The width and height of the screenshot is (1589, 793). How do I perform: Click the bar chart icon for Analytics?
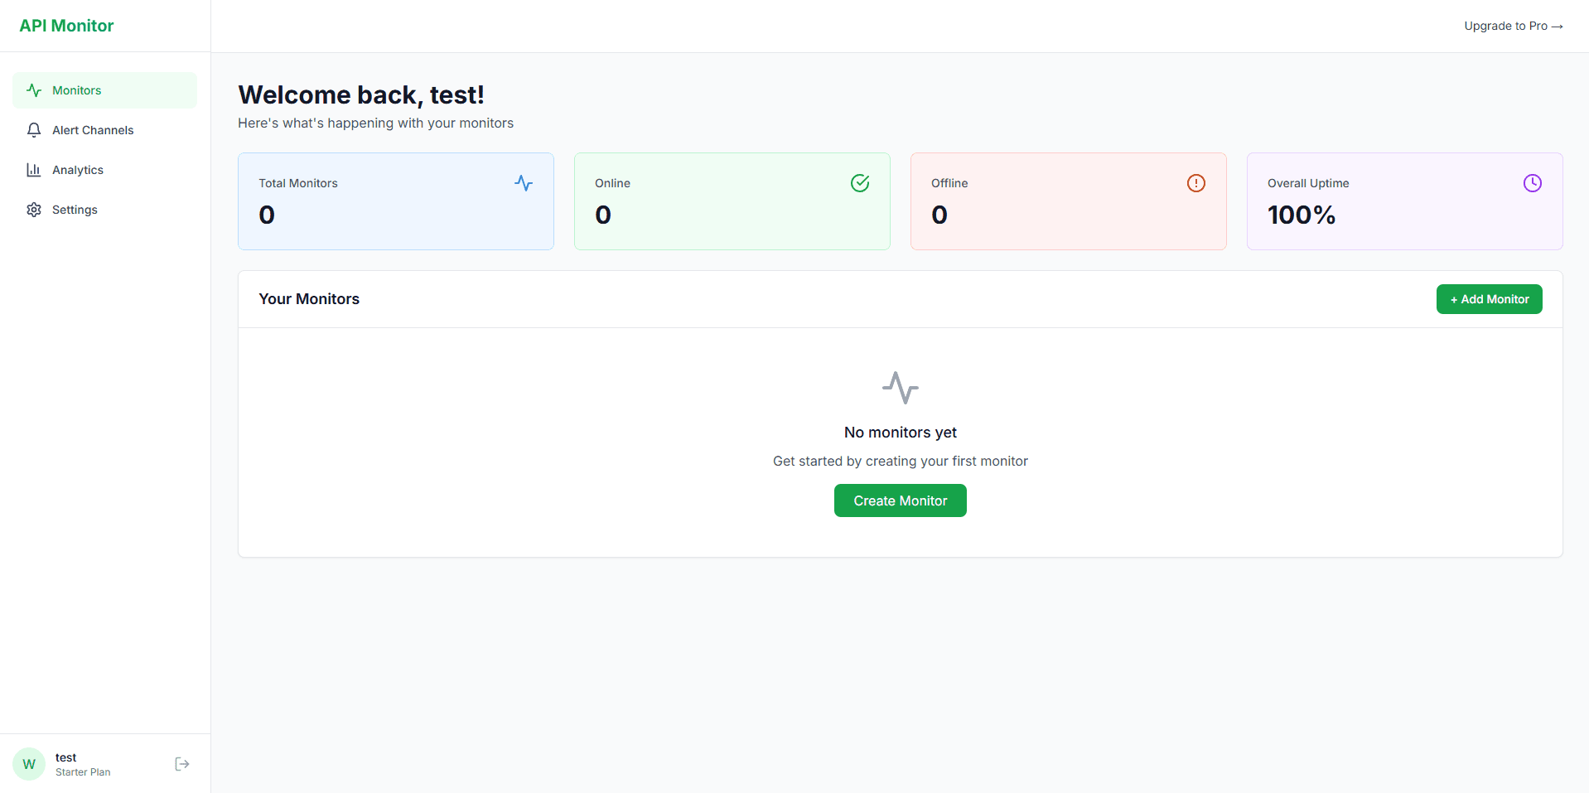point(33,169)
